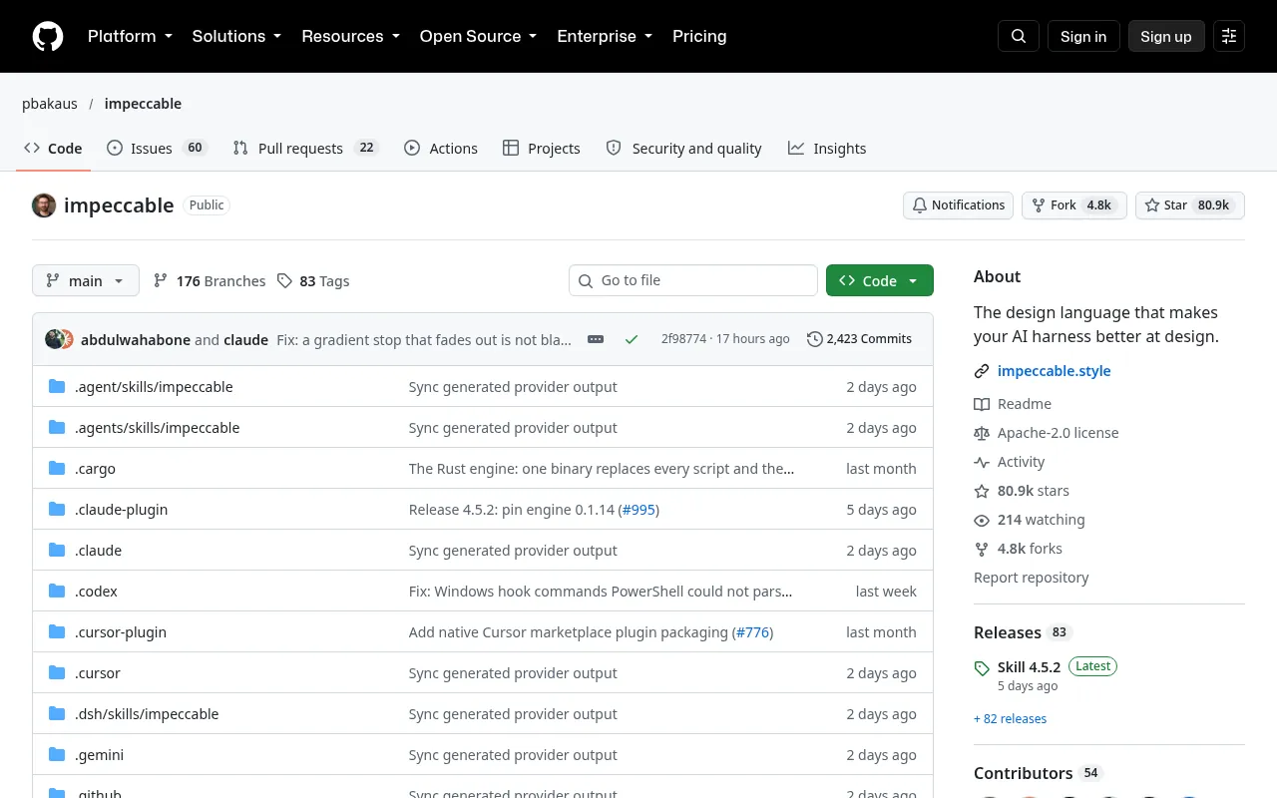Viewport: 1277px width, 798px height.
Task: Click the Go to file search field
Action: point(693,280)
